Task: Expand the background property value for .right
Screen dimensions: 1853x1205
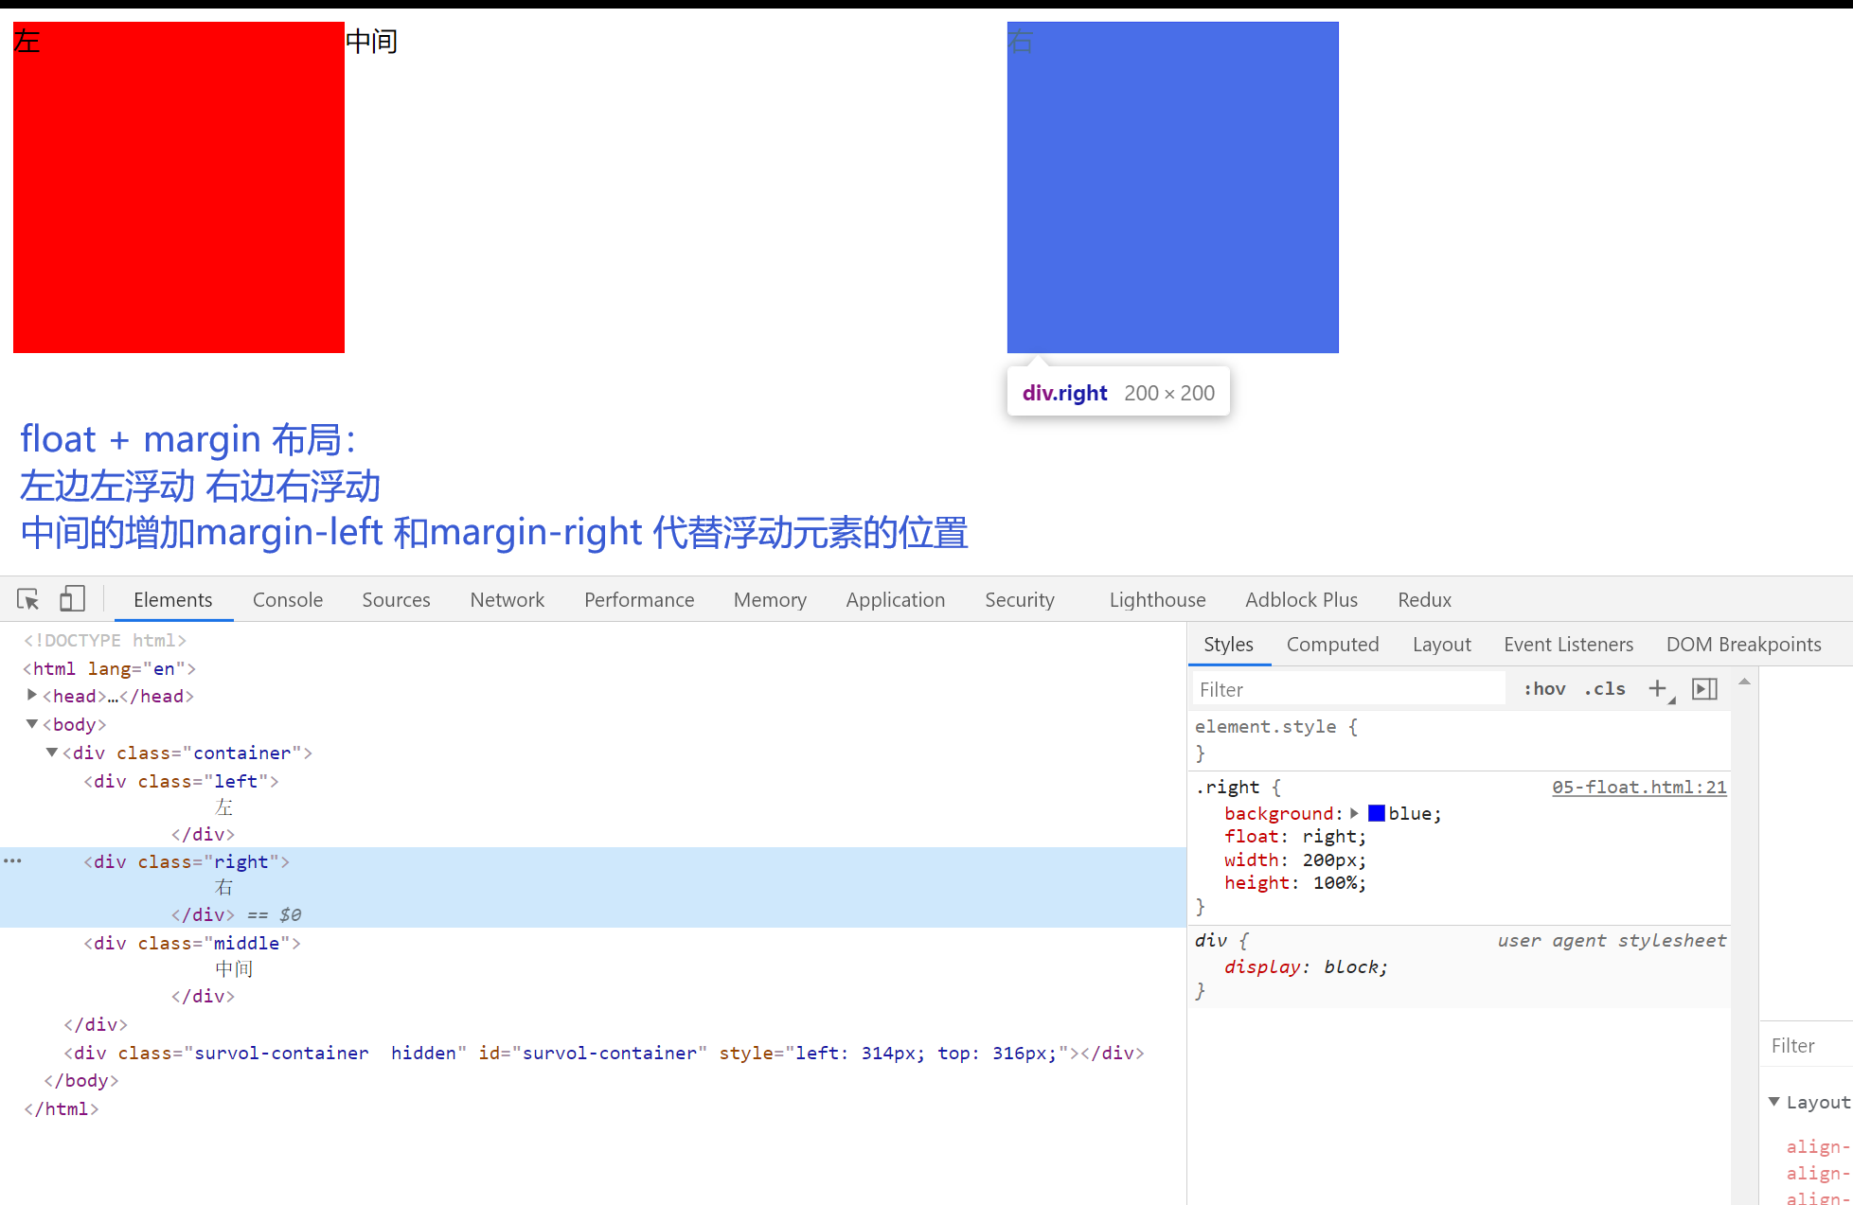Action: click(x=1354, y=812)
